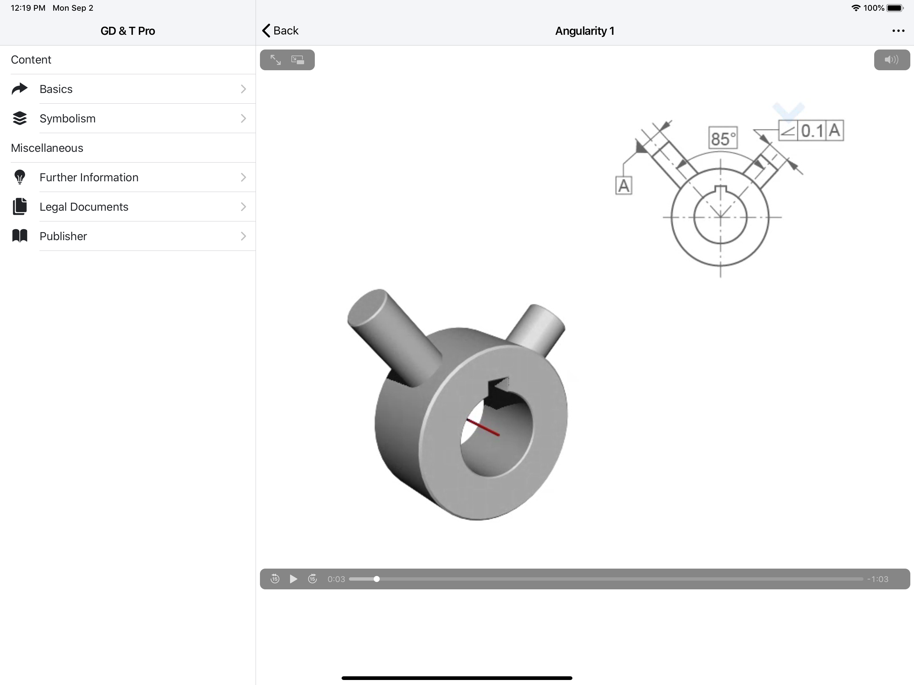Expand the Basics row chevron

pyautogui.click(x=243, y=89)
